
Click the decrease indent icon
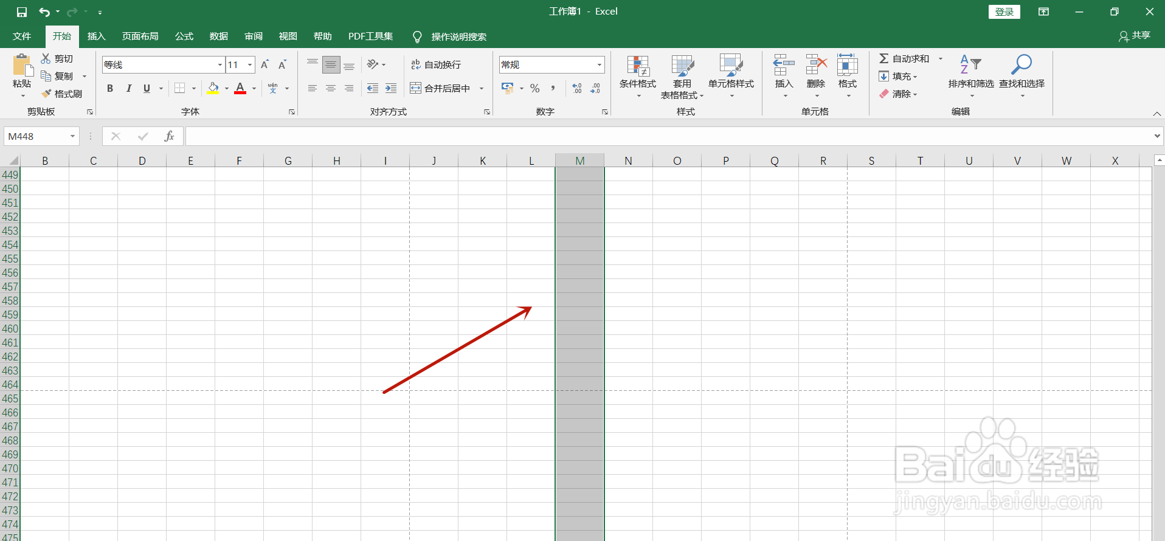pyautogui.click(x=373, y=88)
